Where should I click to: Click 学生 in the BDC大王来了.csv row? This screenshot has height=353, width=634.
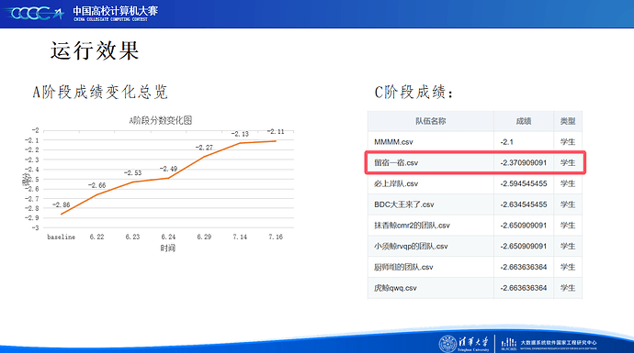pyautogui.click(x=568, y=204)
